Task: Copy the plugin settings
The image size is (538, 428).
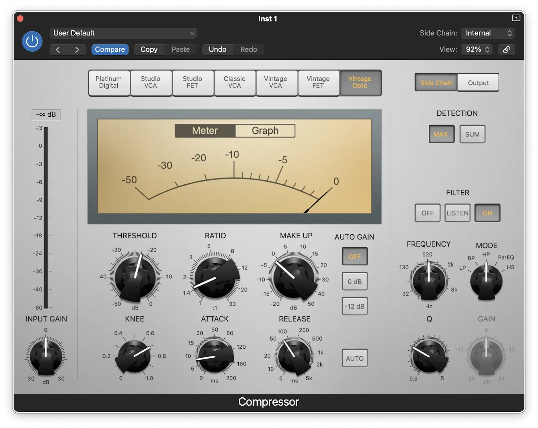Action: [149, 49]
